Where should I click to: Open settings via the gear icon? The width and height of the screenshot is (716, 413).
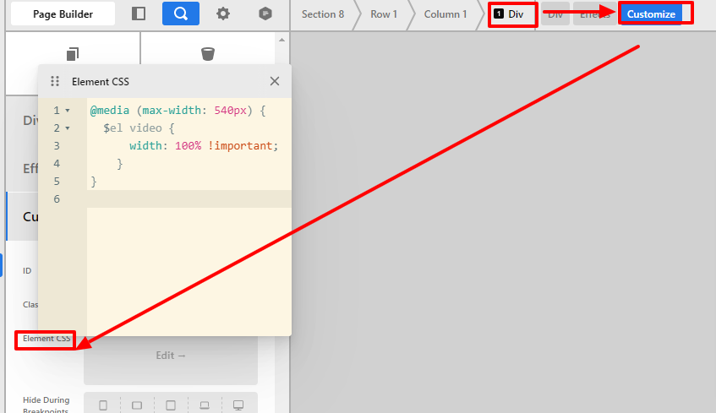223,14
